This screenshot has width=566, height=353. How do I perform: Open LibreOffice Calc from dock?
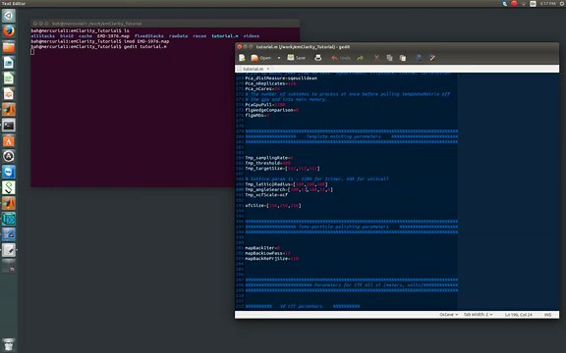coord(9,78)
